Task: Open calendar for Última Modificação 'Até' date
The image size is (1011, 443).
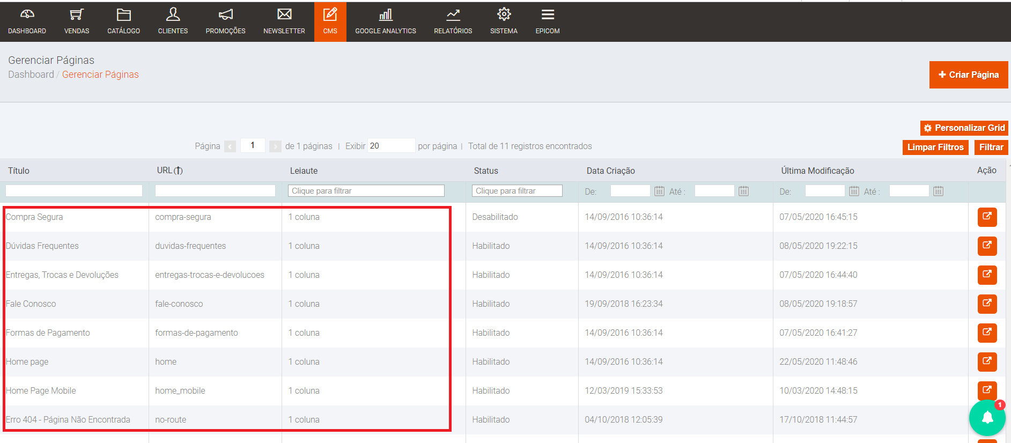Action: (x=938, y=191)
